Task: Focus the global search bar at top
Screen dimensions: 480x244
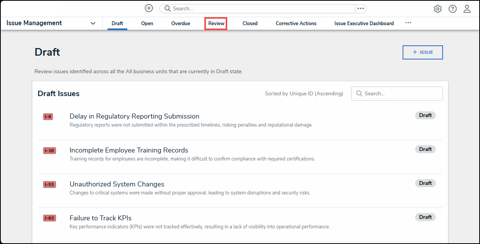Action: tap(259, 9)
